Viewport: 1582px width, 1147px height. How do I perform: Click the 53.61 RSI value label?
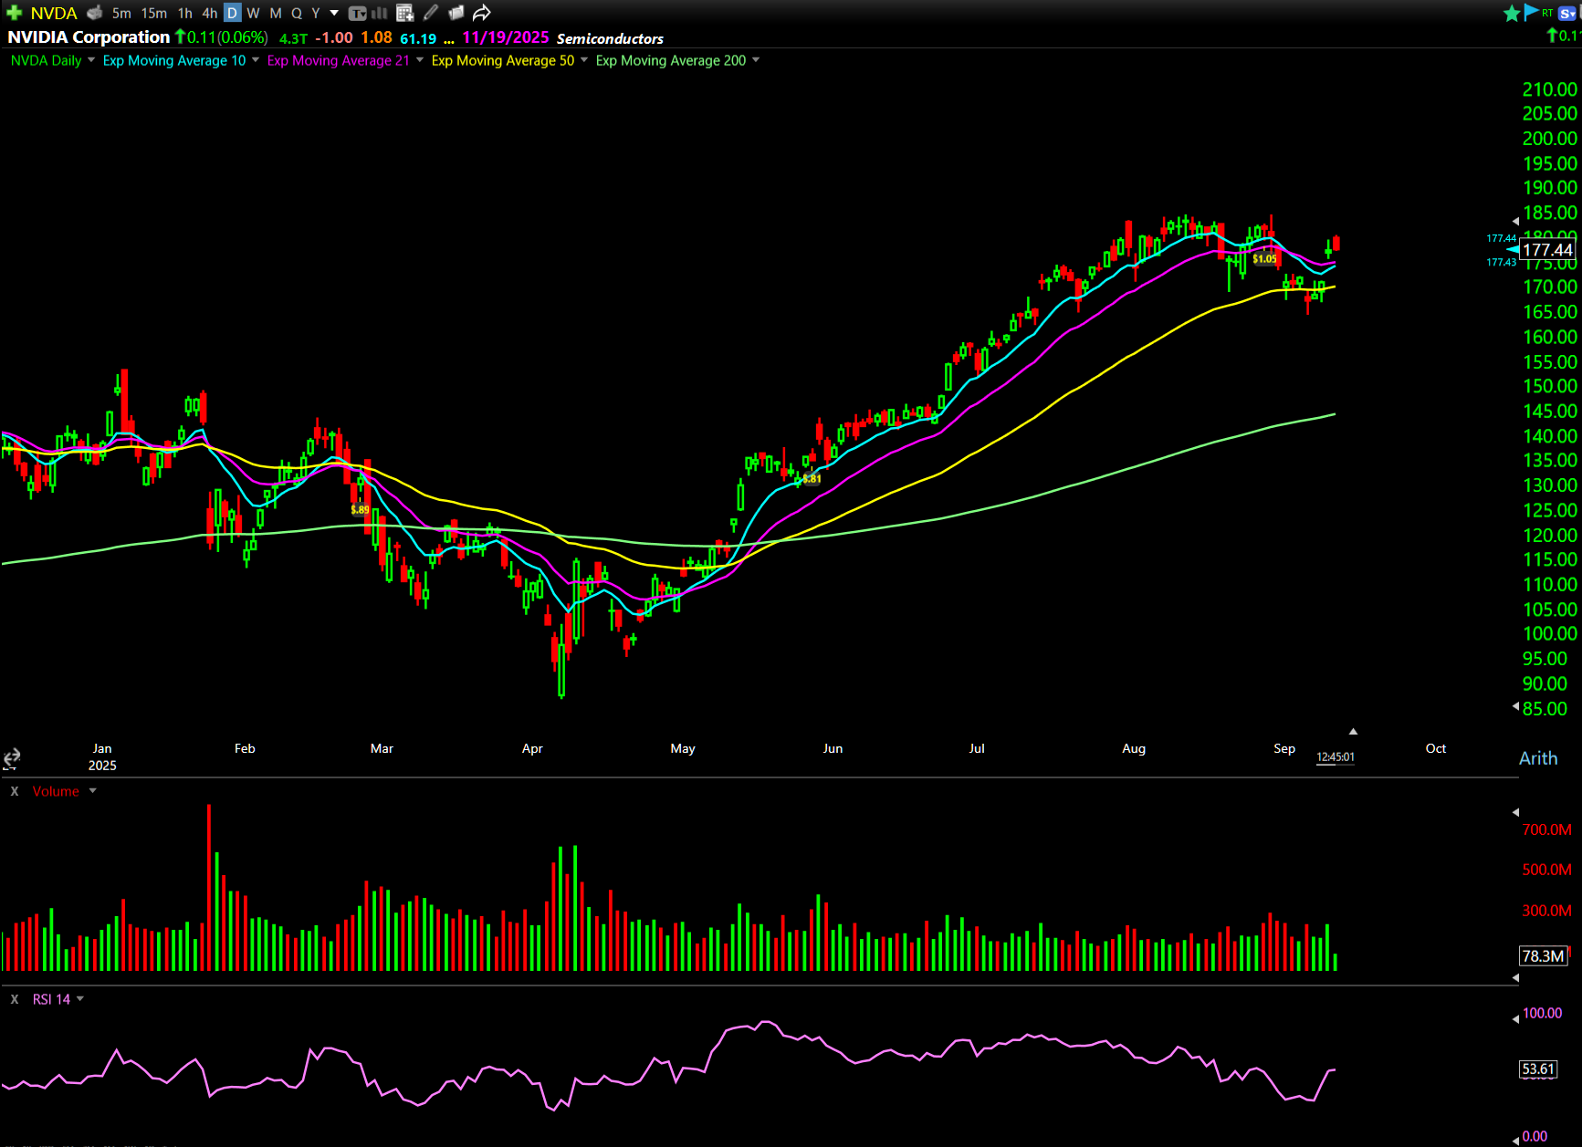tap(1538, 1069)
